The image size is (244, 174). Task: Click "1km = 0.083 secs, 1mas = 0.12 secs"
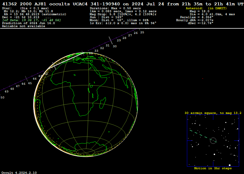click(123, 11)
